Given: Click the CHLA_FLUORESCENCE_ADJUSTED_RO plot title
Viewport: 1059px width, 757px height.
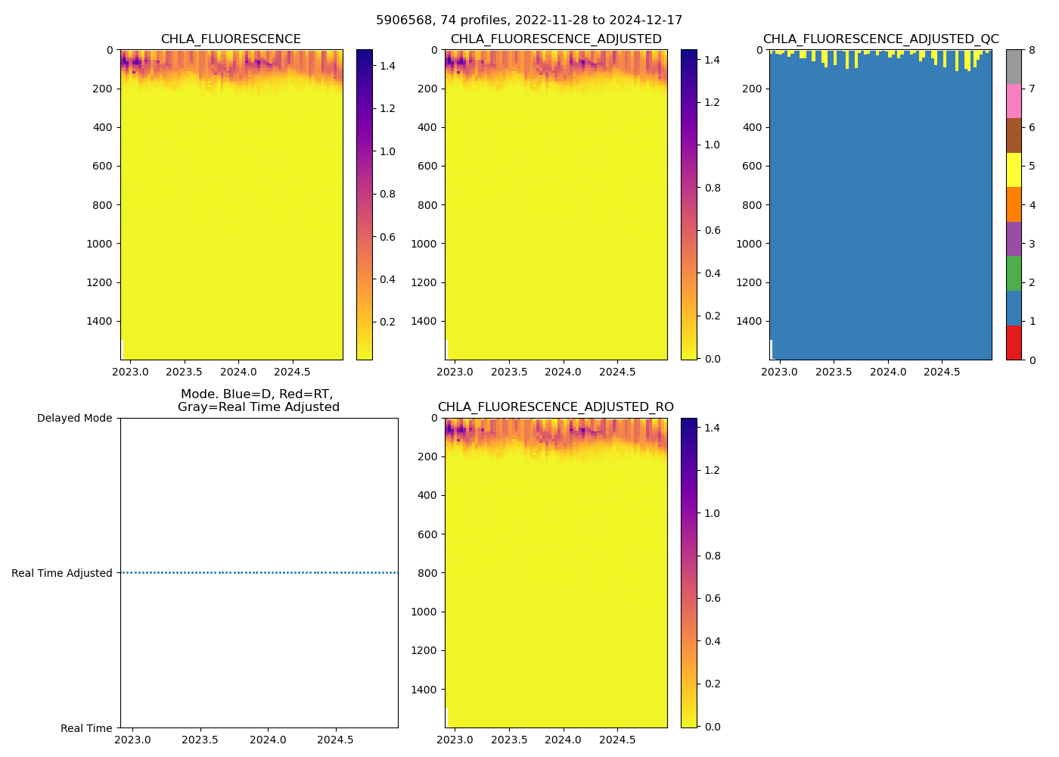Looking at the screenshot, I should point(556,407).
